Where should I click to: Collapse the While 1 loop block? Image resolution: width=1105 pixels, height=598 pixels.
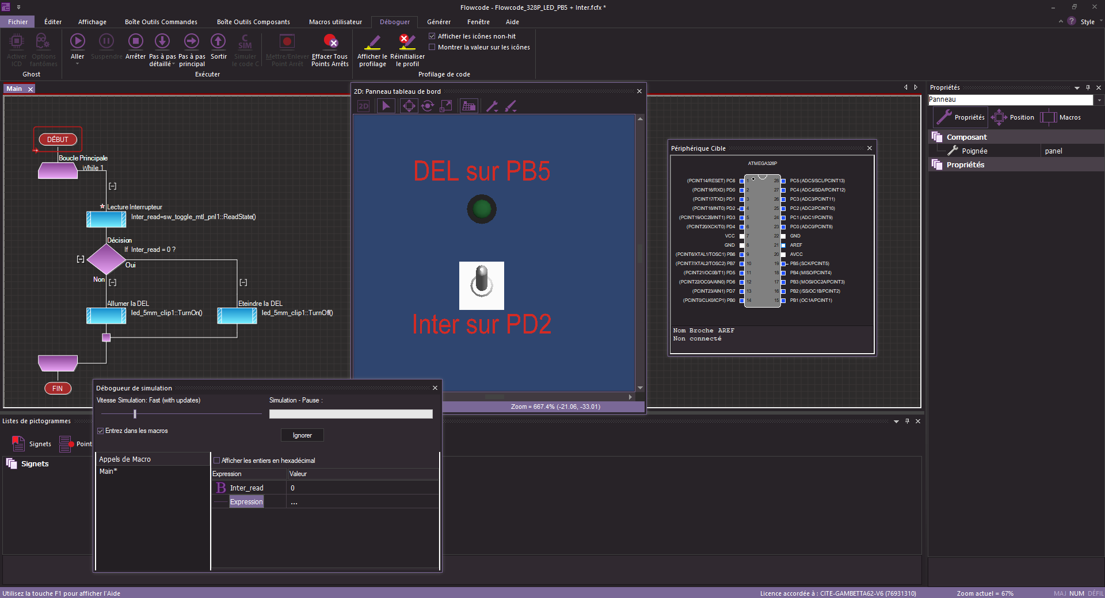pos(113,186)
